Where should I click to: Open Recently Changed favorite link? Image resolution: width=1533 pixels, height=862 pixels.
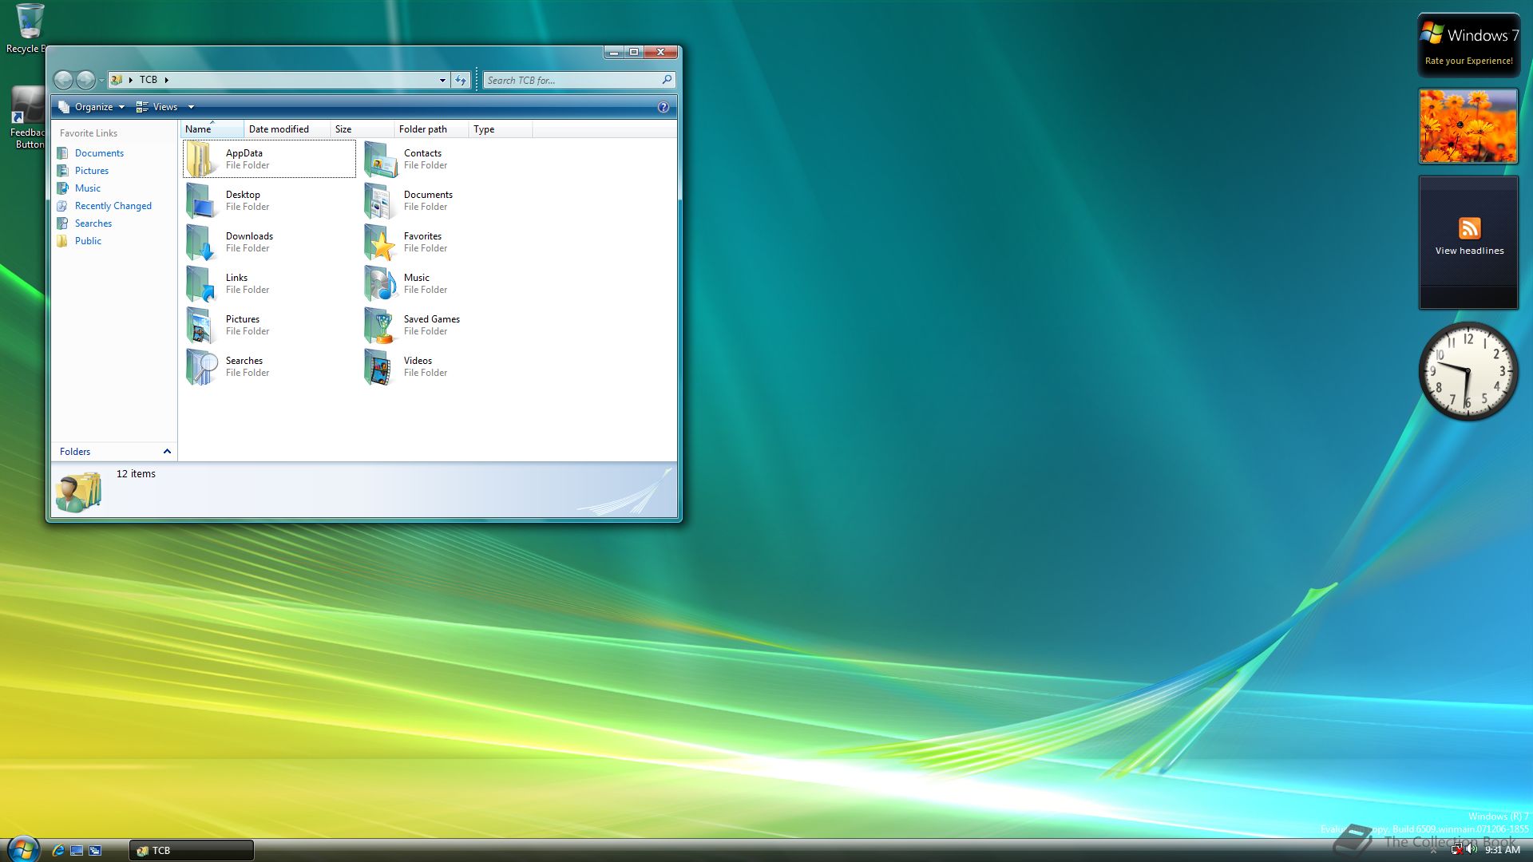(113, 206)
